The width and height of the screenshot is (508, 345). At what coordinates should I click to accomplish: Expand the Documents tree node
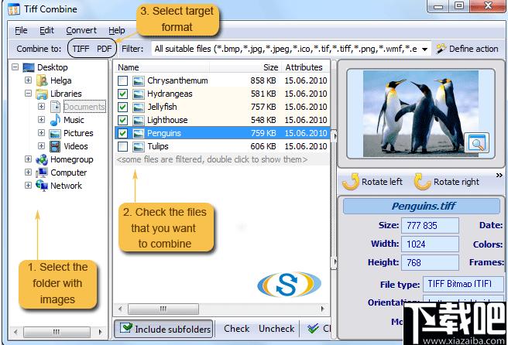(41, 106)
